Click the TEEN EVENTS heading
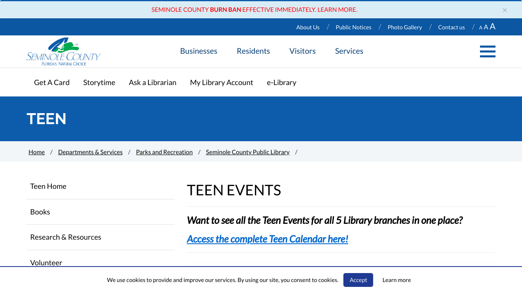 pos(234,190)
